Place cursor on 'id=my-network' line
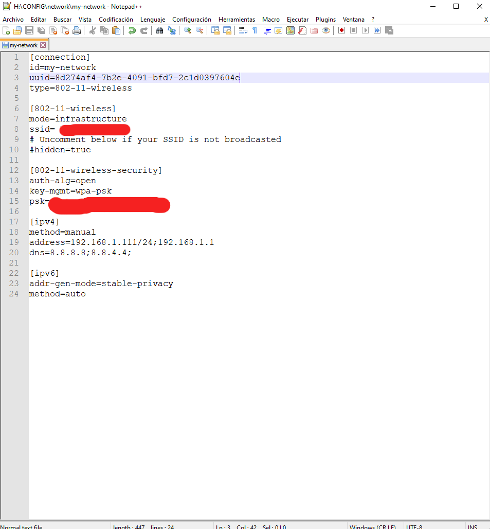The image size is (490, 529). (x=63, y=67)
